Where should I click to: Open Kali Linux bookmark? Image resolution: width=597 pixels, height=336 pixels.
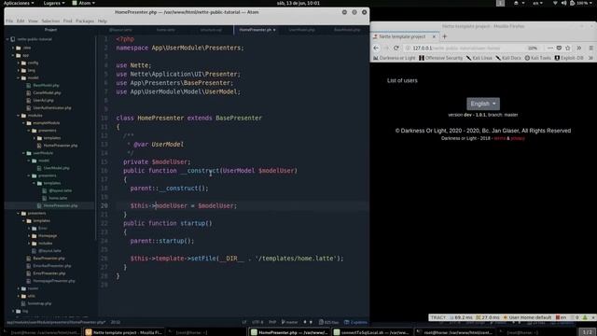point(479,58)
